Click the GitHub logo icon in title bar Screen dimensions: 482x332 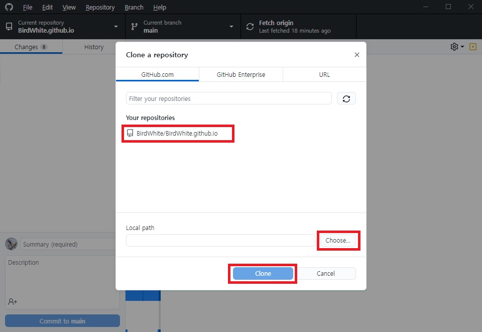pos(9,7)
